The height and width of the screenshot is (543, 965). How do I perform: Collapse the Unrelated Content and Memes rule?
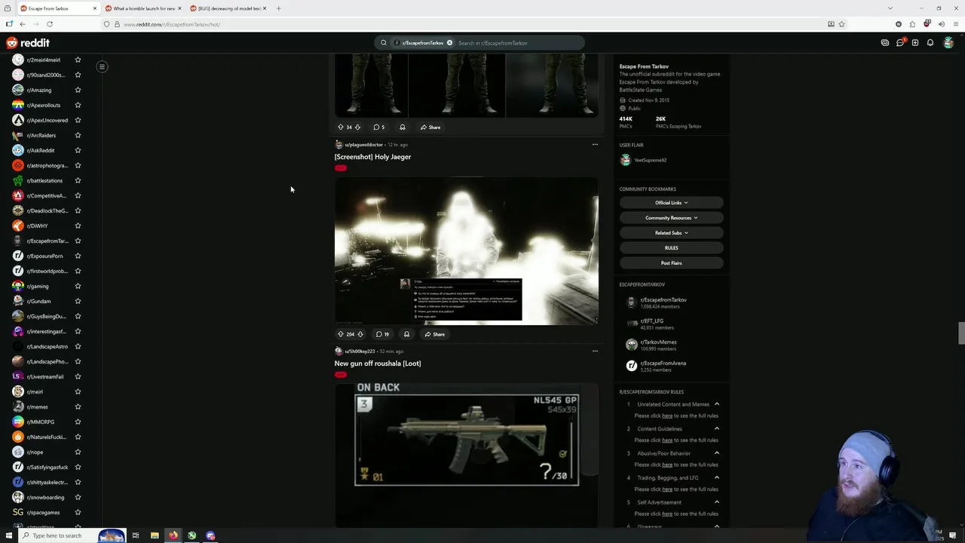tap(717, 404)
